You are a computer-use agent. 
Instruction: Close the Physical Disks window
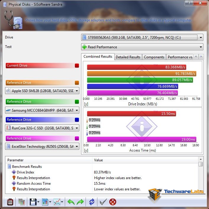pyautogui.click(x=200, y=3)
